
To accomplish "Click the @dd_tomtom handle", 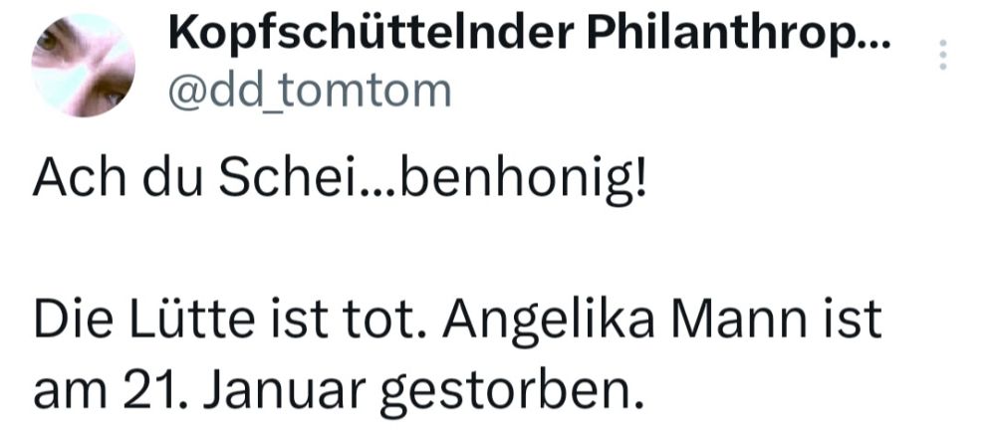I will [307, 91].
